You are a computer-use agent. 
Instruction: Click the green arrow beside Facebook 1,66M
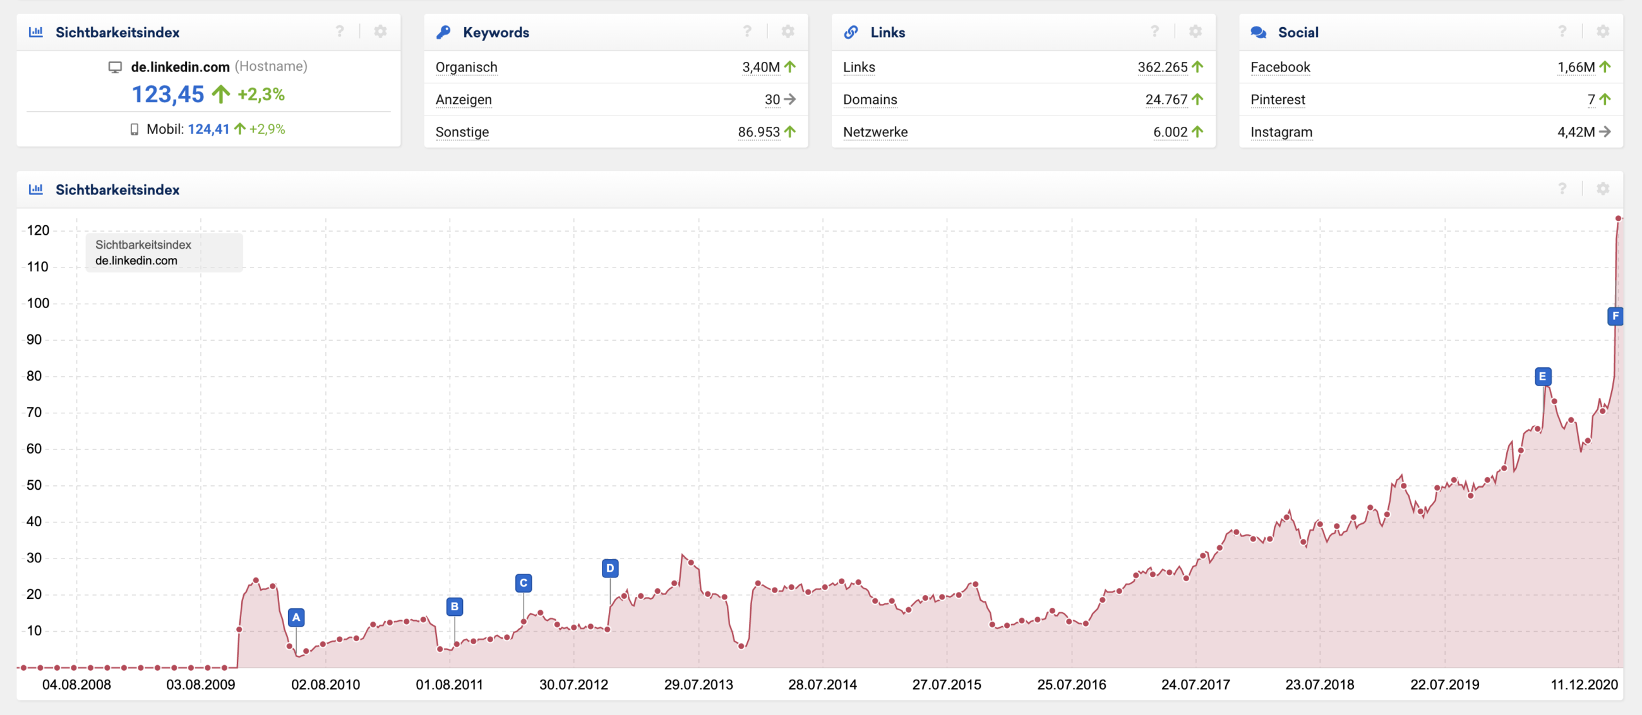coord(1604,67)
